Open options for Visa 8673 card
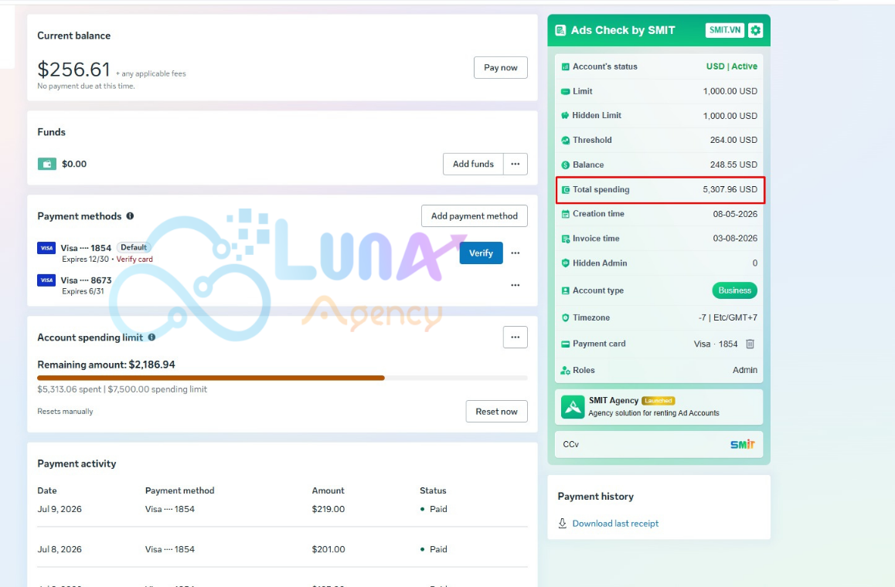 click(516, 285)
